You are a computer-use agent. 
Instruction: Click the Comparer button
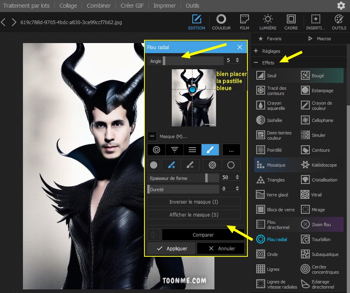click(203, 235)
